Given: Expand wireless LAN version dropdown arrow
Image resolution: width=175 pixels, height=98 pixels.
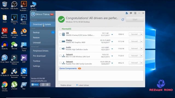Looking at the screenshot, I should 112,56.
